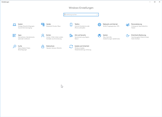Screen dimensions: 162x117
Task: Click the Erleichterte Bedienung title
Action: (138, 35)
